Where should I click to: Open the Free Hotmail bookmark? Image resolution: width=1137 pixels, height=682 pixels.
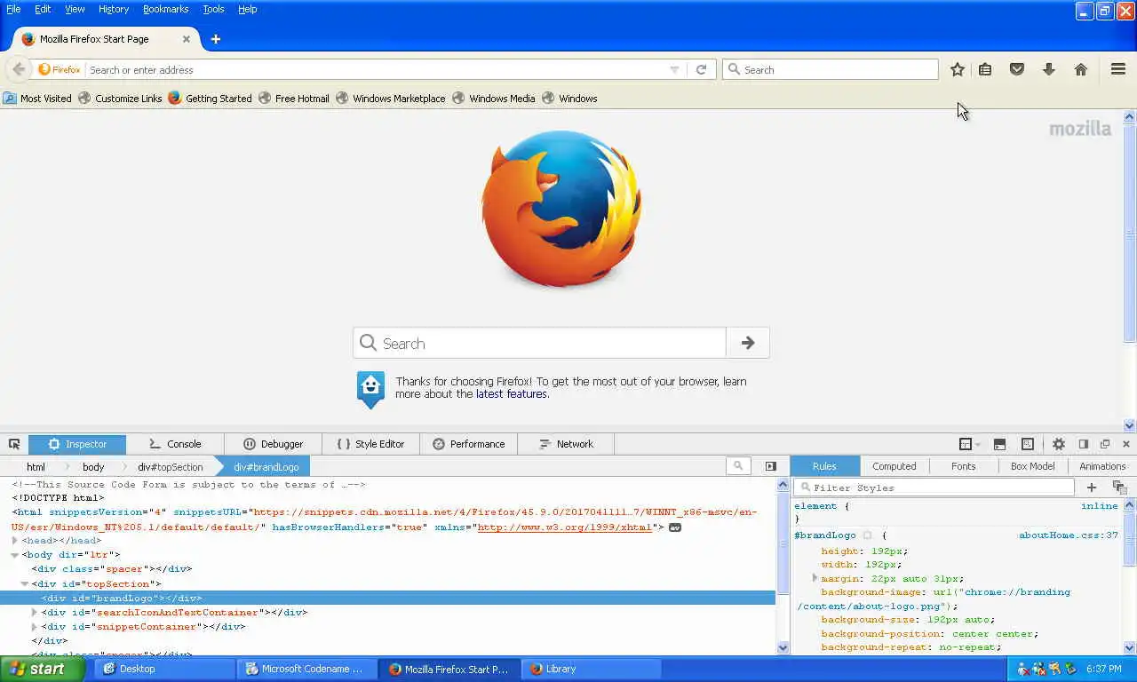(x=294, y=99)
